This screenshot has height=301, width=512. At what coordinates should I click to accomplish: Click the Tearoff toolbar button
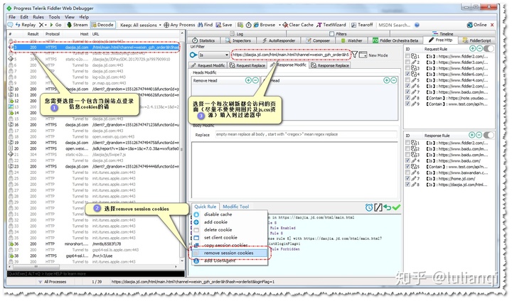[x=362, y=25]
